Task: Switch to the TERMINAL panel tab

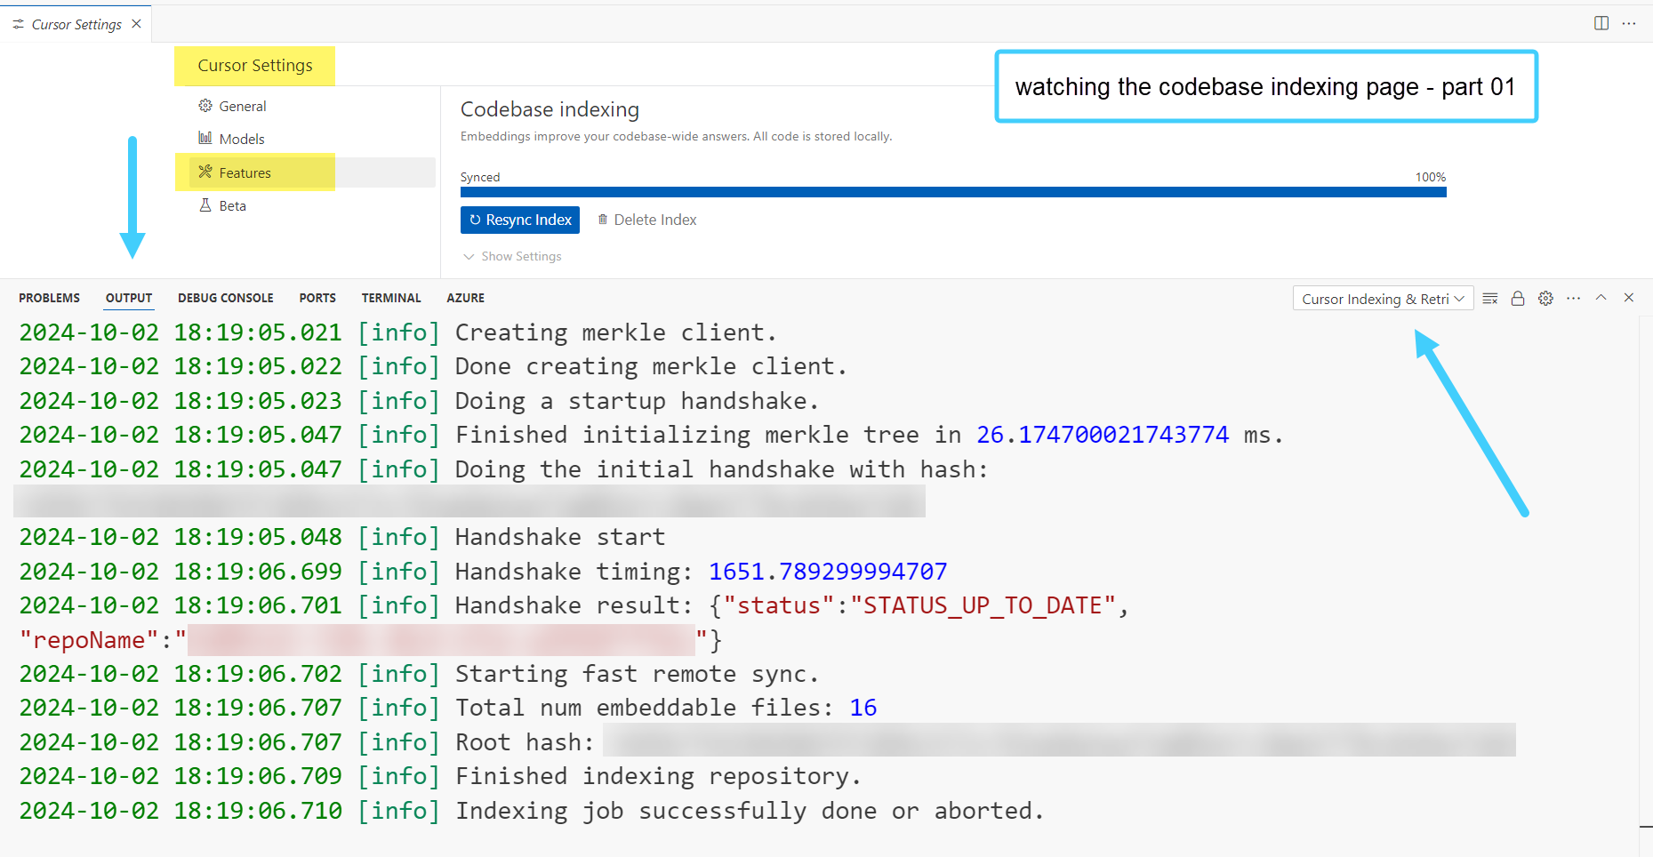Action: 391,298
